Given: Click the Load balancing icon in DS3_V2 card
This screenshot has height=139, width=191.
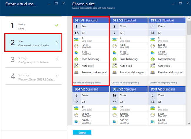Looking at the screenshot, I should click(x=153, y=59).
